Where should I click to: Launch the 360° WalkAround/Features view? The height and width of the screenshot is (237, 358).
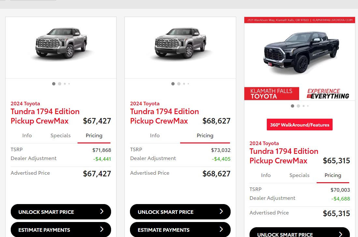coord(300,125)
